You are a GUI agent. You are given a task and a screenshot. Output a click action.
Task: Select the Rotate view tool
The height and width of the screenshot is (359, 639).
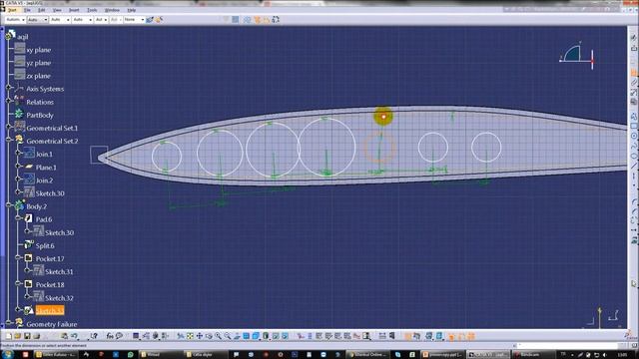[x=209, y=336]
